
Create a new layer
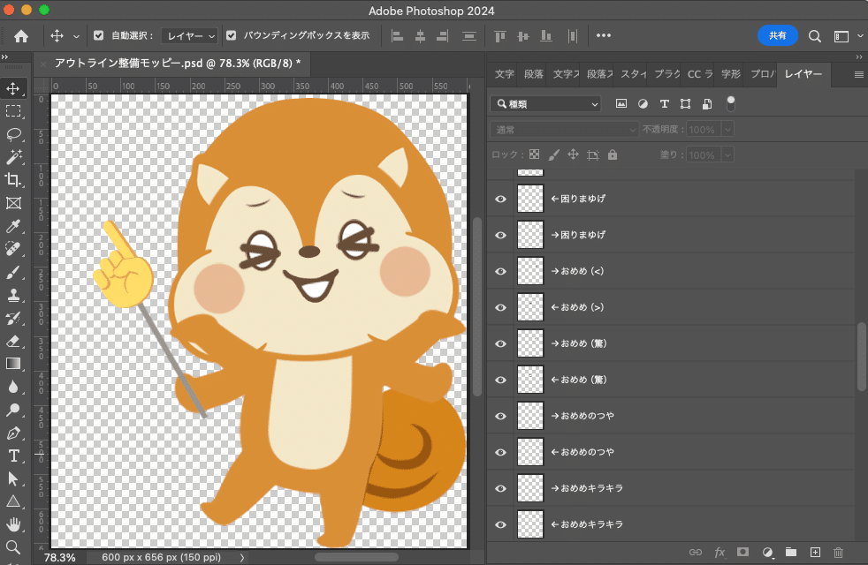[x=815, y=552]
